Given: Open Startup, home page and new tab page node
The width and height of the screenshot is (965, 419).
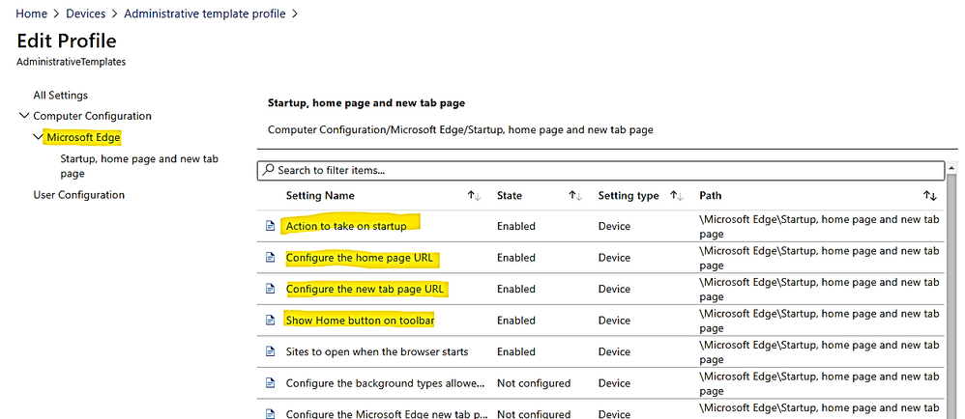Looking at the screenshot, I should (139, 166).
